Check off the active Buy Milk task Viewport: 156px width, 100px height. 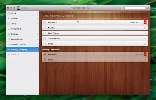[x=44, y=22]
